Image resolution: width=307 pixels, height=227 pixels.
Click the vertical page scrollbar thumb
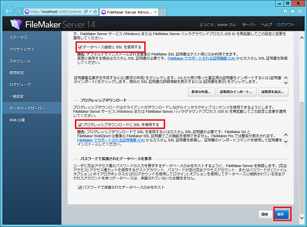pos(301,158)
